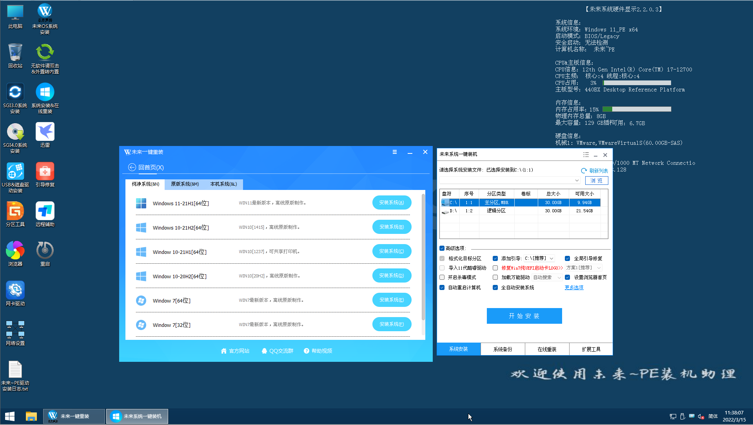Launch the 未来OS系统安装 desktop shortcut
Image resolution: width=753 pixels, height=425 pixels.
(45, 19)
